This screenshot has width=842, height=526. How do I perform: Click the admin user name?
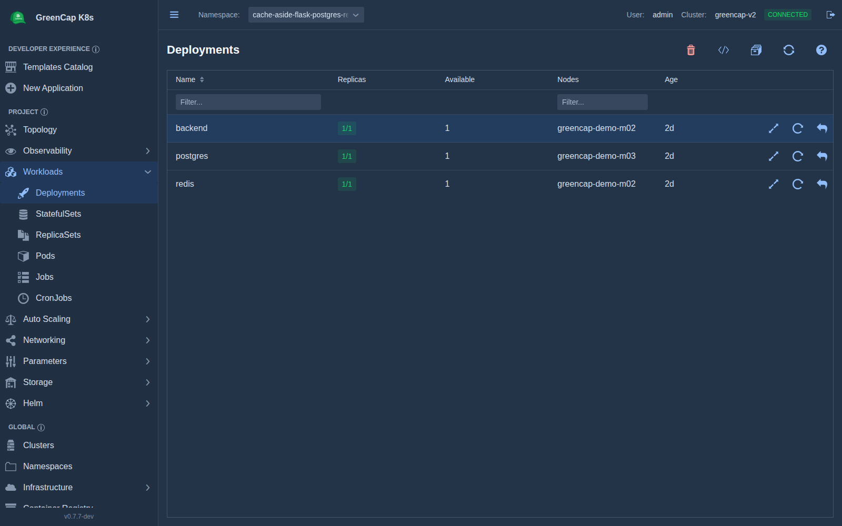[x=663, y=15]
